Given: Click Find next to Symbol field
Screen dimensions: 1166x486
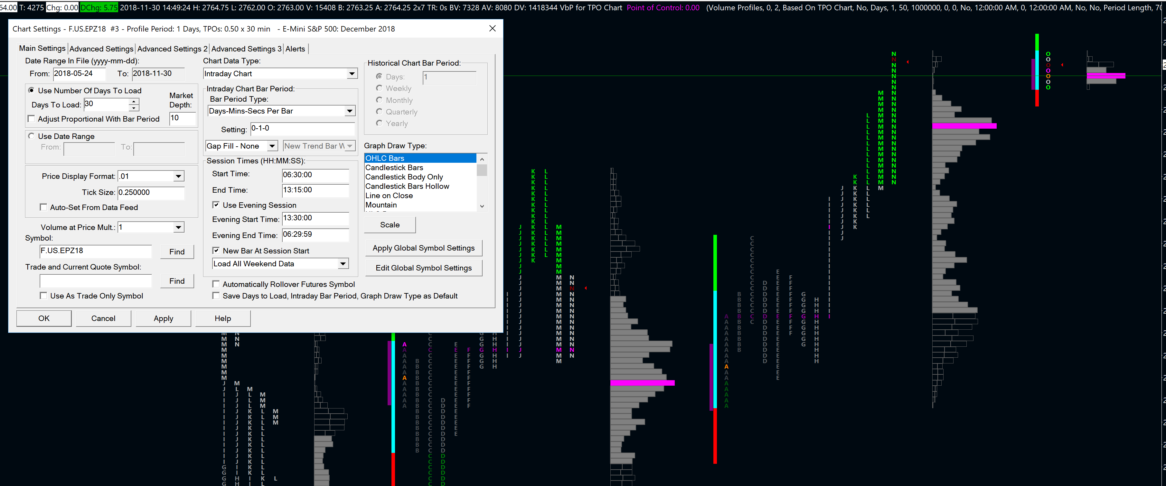Looking at the screenshot, I should [177, 252].
